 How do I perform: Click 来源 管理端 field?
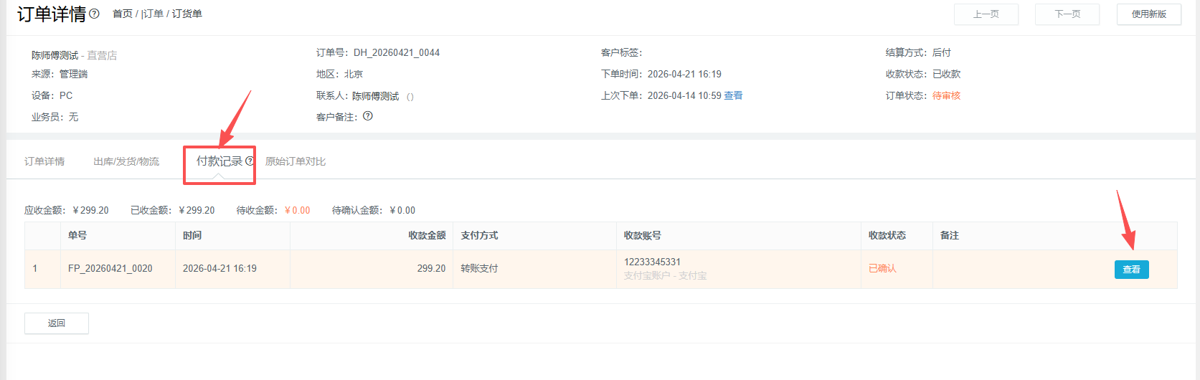(60, 74)
